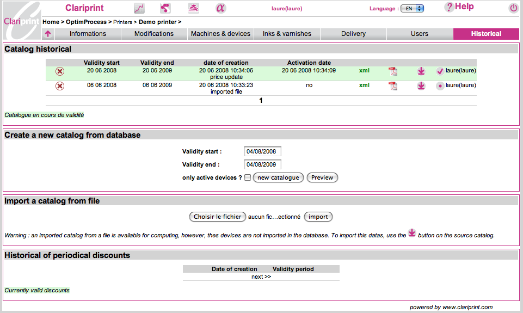Image resolution: width=523 pixels, height=313 pixels.
Task: Click the pink alpha symbol icon
Action: click(x=220, y=8)
